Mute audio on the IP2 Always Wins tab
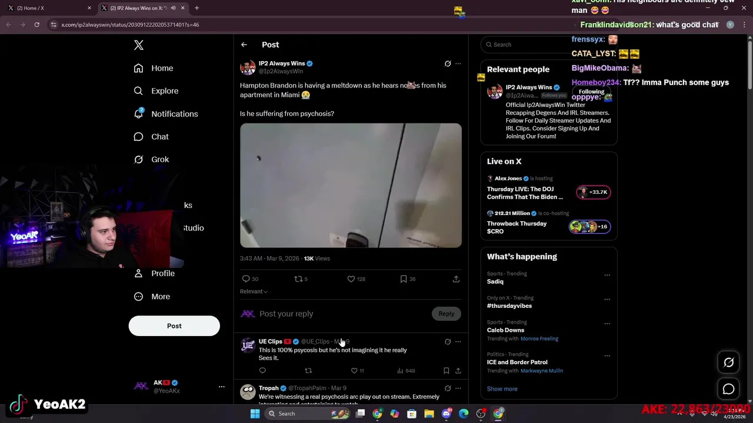This screenshot has width=753, height=423. [x=173, y=8]
